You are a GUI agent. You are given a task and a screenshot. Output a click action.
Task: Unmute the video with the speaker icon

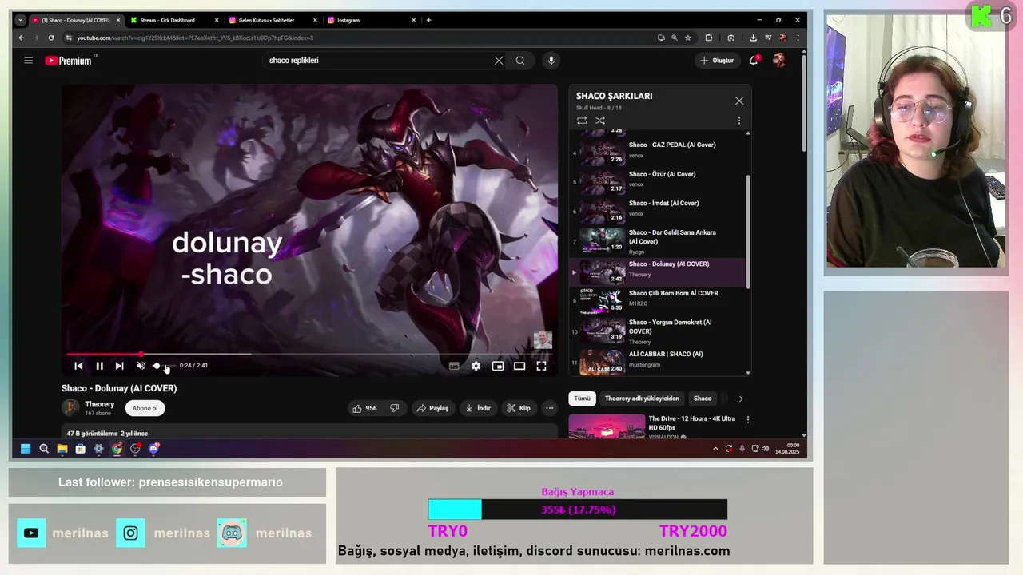point(141,366)
